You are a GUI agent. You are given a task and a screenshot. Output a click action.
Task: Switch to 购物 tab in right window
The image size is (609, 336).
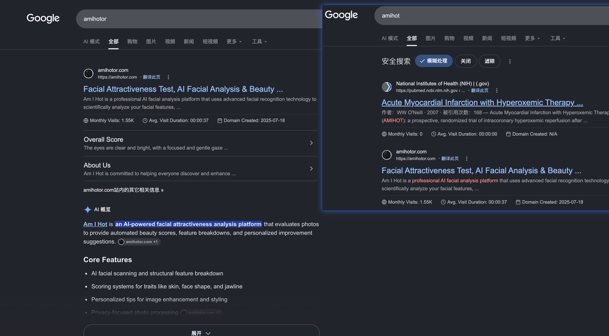(x=449, y=38)
